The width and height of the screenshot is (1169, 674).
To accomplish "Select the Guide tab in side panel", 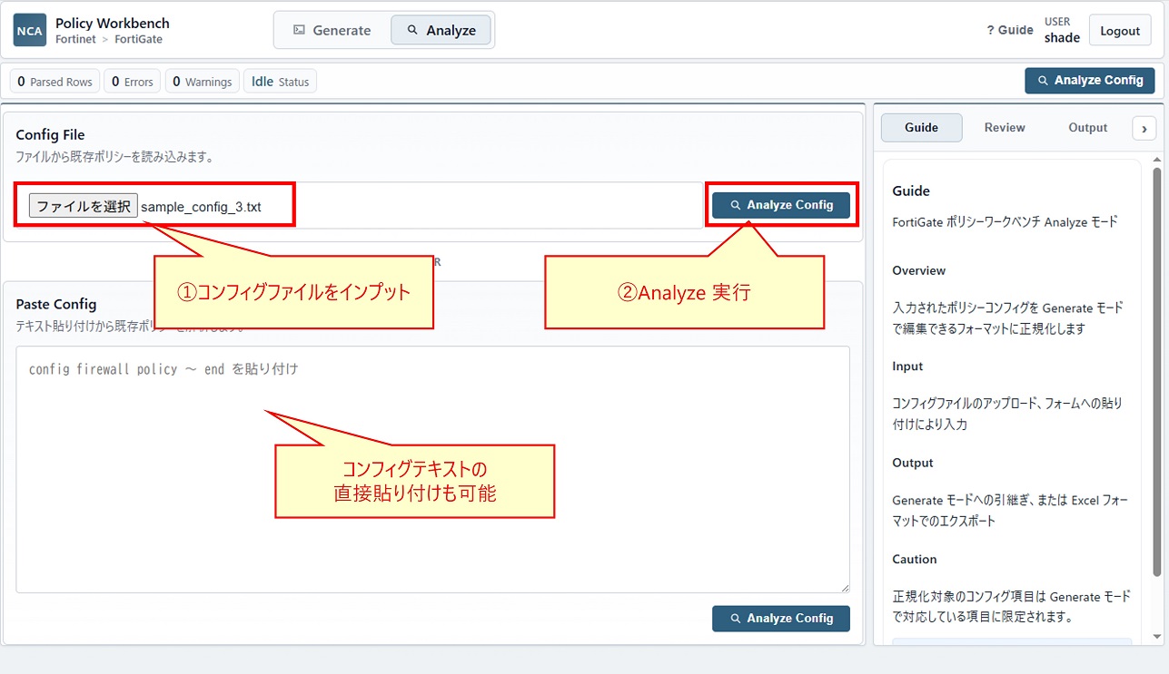I will tap(921, 127).
